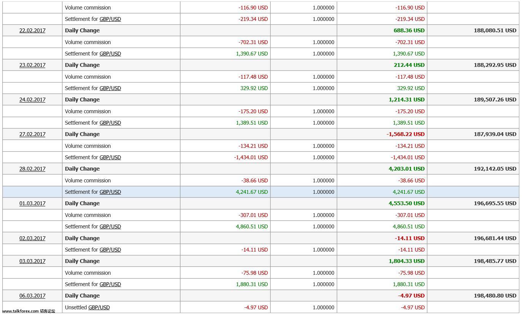
Task: Click the -134.21 USD volume commission amount
Action: (253, 146)
